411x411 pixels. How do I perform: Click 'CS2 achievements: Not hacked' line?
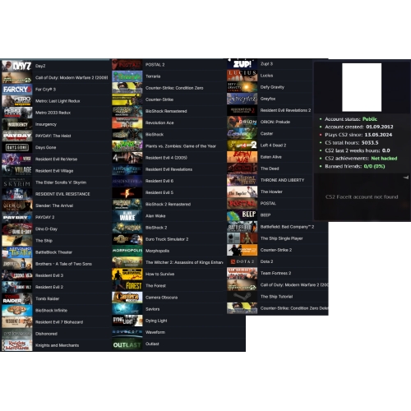click(x=361, y=159)
